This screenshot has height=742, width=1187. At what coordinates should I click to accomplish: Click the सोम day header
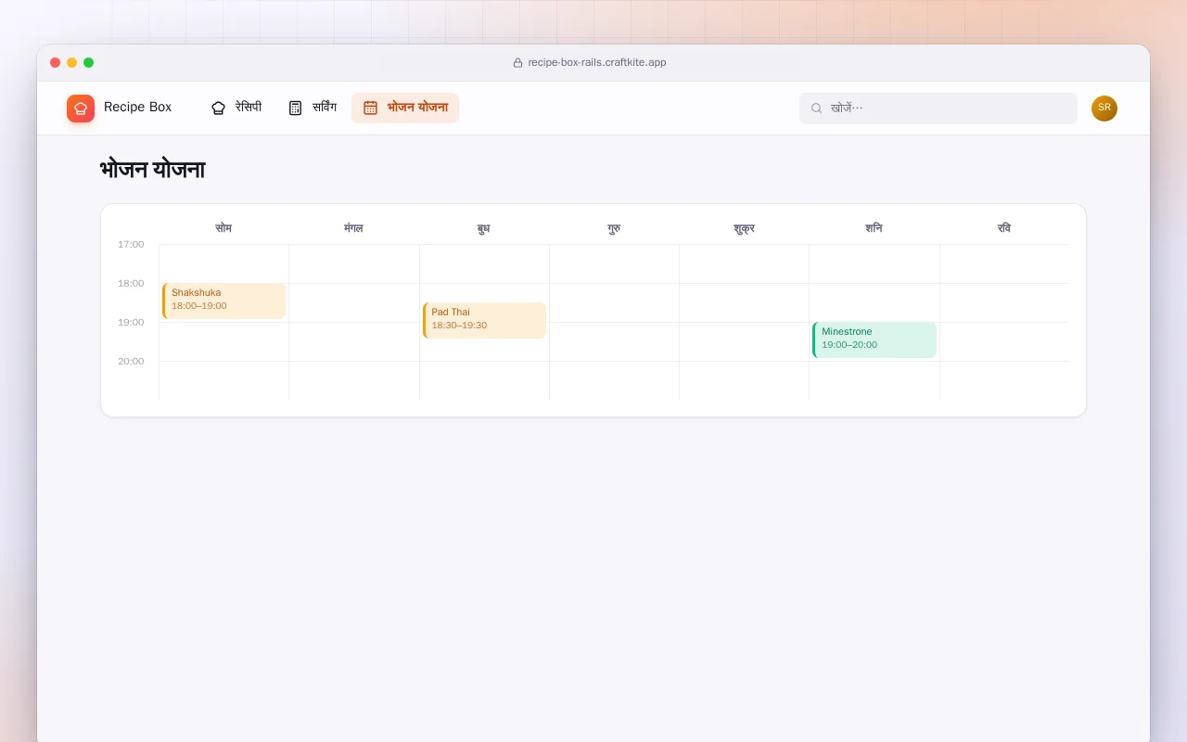tap(223, 228)
